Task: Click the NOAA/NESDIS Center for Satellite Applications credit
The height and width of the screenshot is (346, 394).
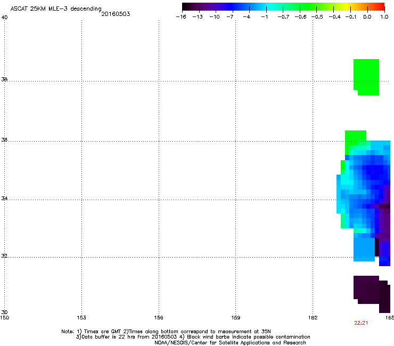Action: pos(230,343)
